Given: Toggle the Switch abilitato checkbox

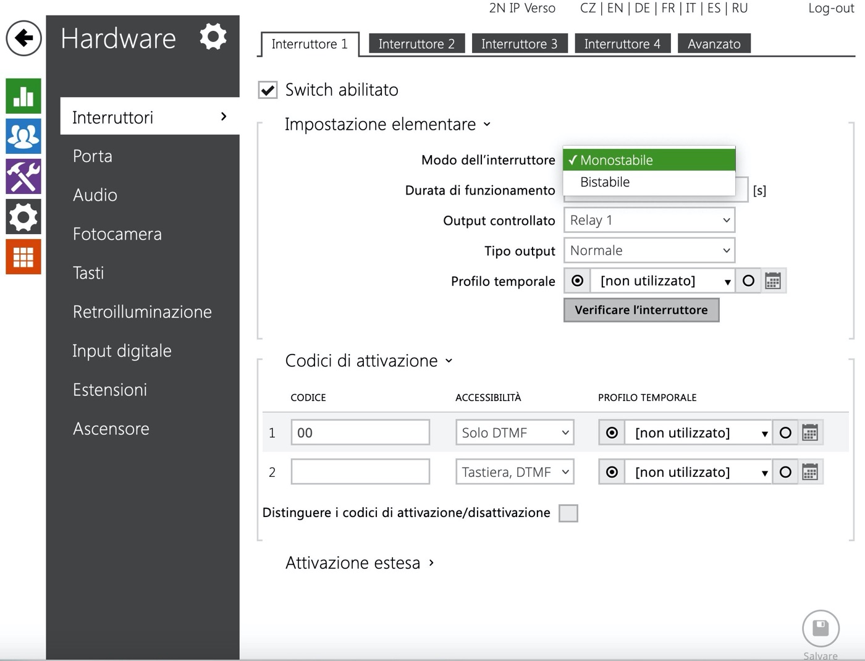Looking at the screenshot, I should point(268,90).
